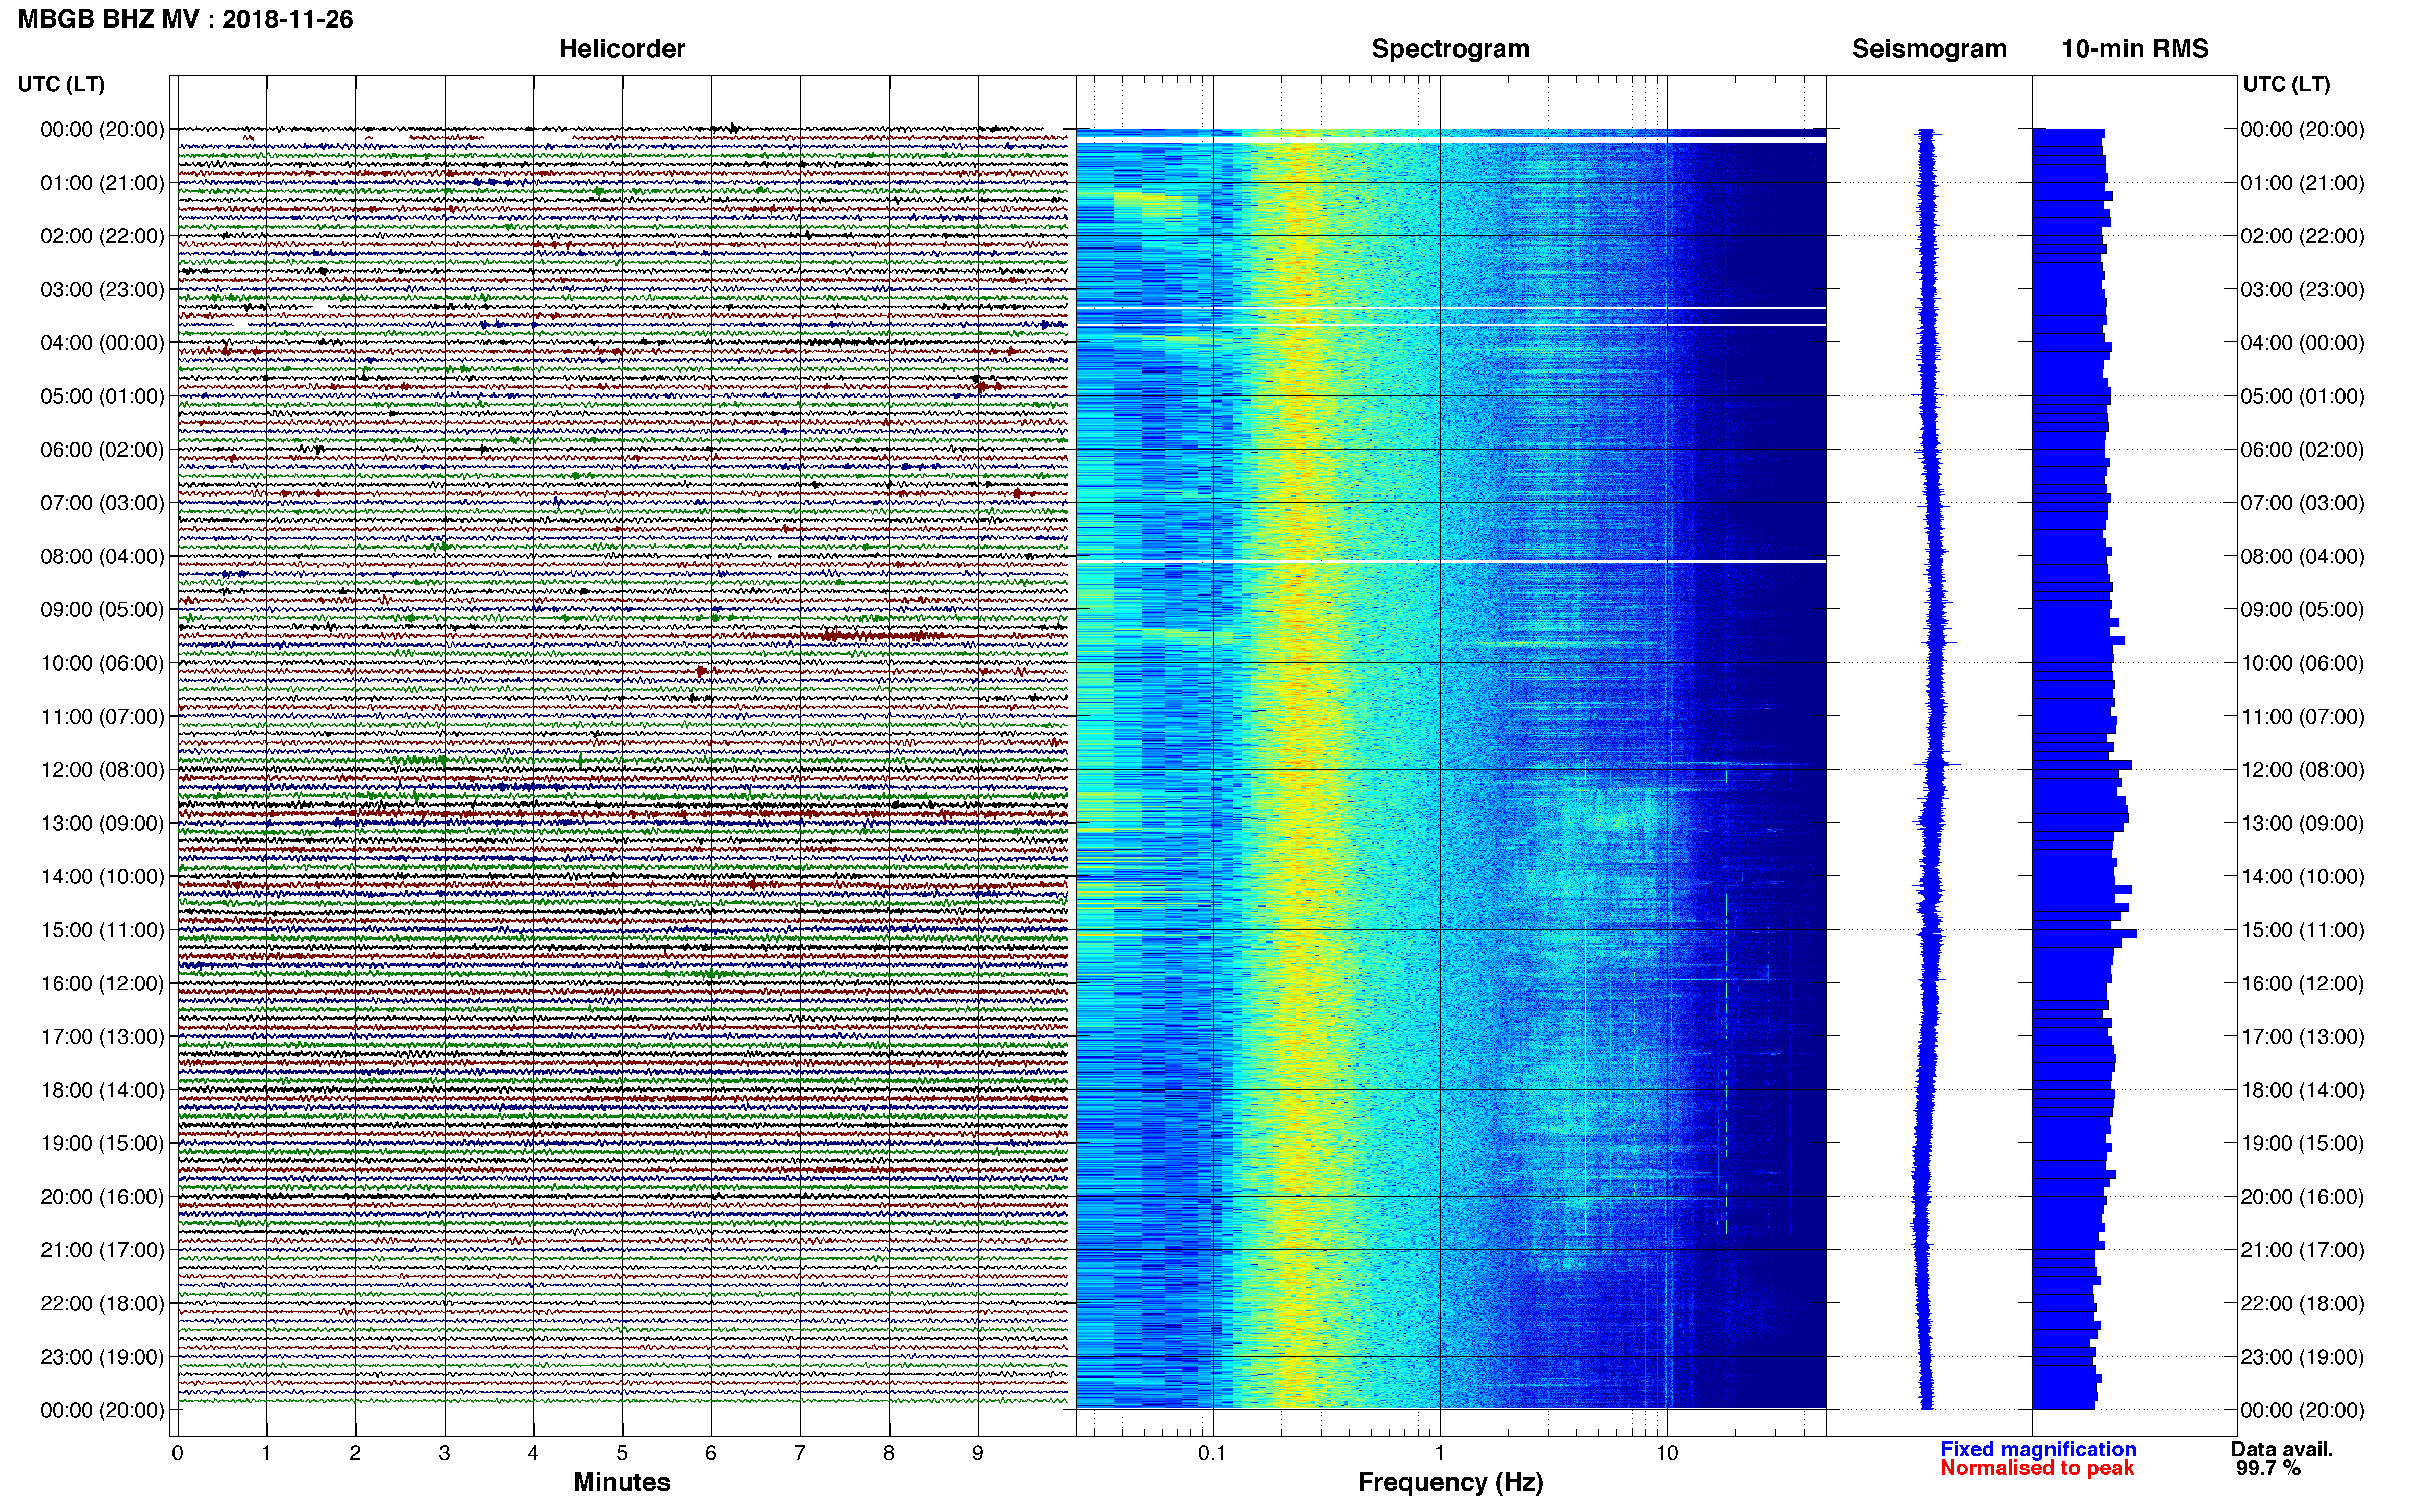Select the 03:00 (23:00) label beside the helicorder
2419x1512 pixels.
point(102,290)
